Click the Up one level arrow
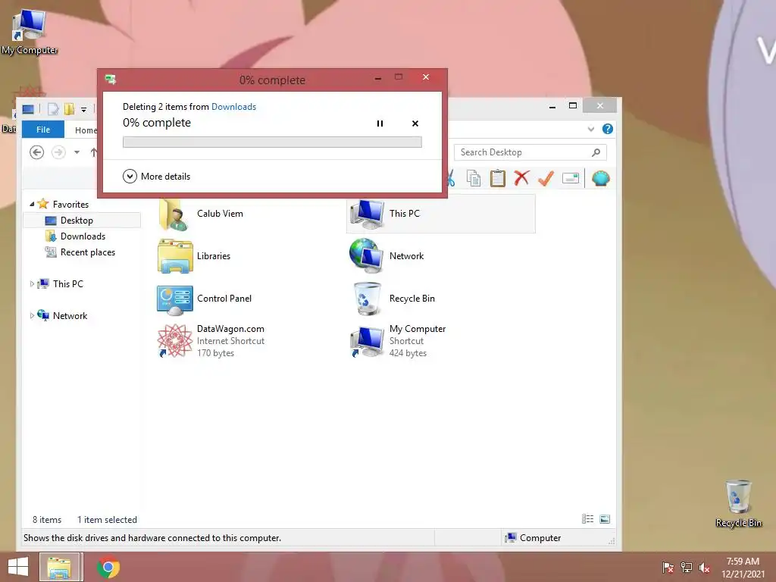Viewport: 776px width, 582px height. (93, 152)
